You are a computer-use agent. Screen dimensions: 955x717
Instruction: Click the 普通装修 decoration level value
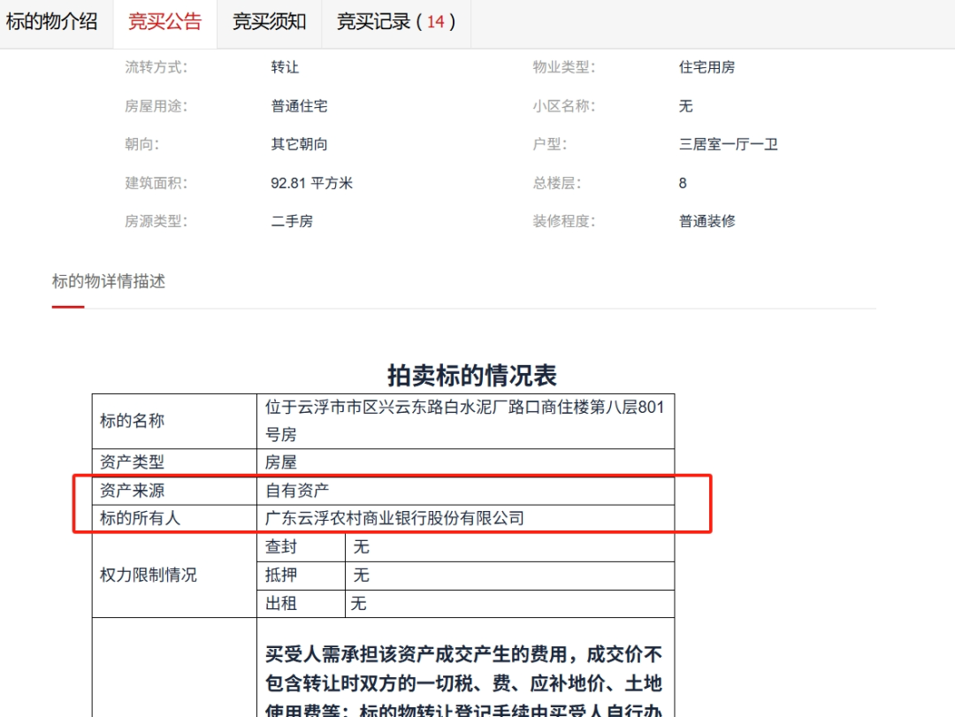point(707,221)
